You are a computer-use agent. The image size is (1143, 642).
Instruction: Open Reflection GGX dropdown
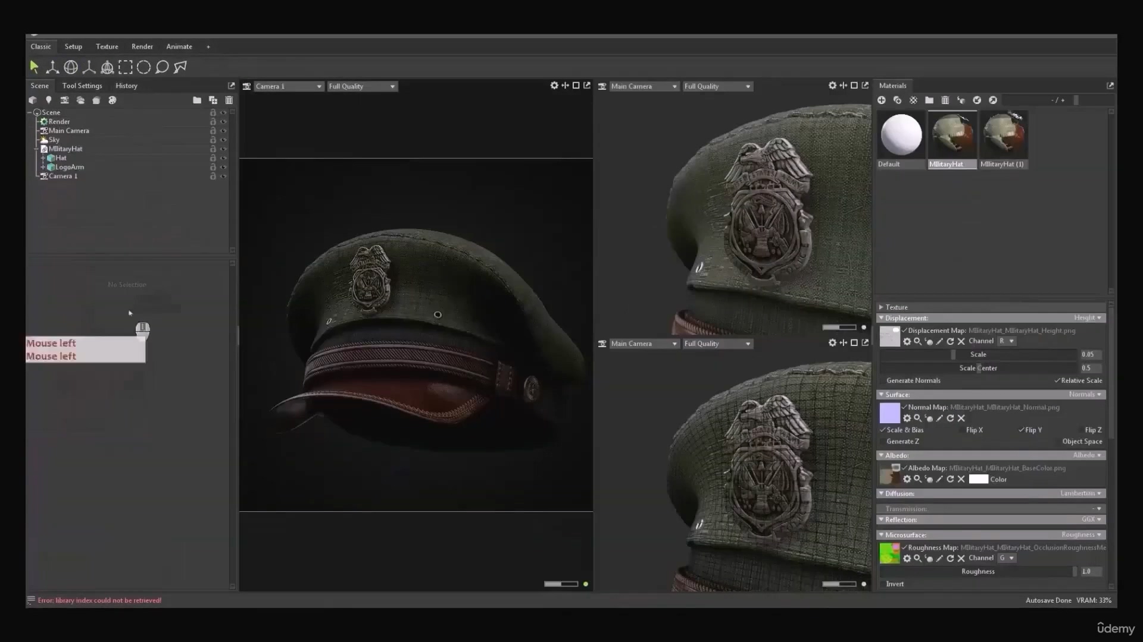point(1092,520)
